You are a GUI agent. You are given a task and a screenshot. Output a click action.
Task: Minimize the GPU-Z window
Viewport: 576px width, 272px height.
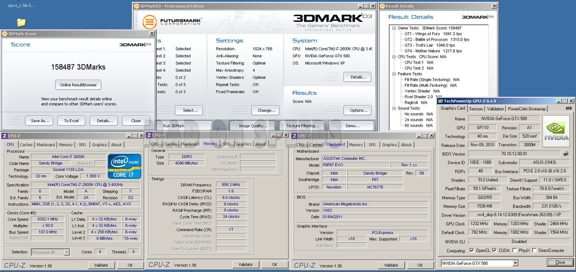559,101
